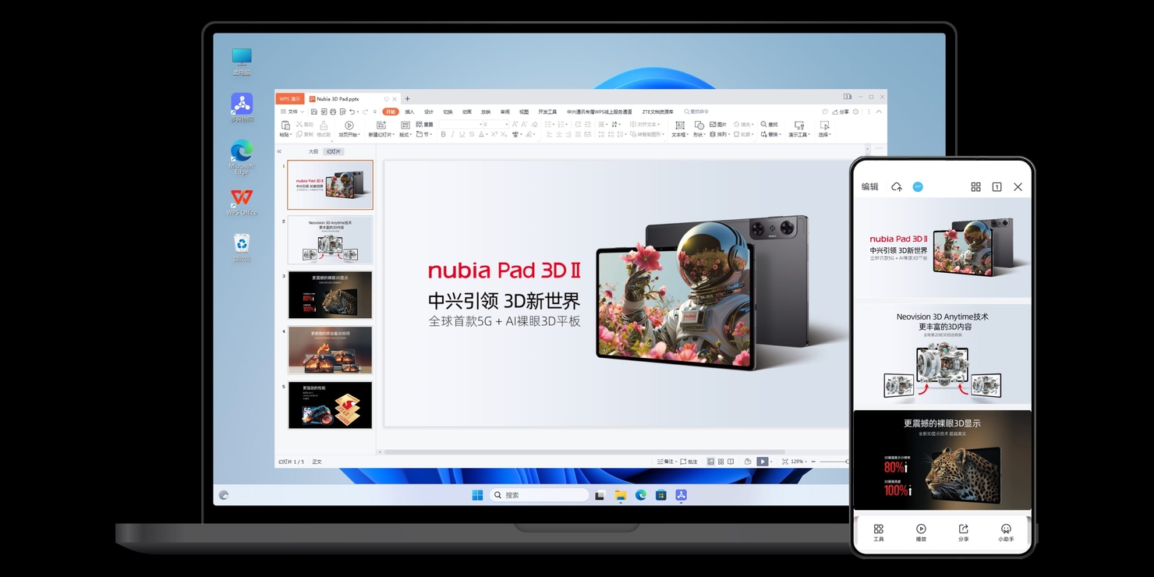Start slideshow from current slide (当页开始)
This screenshot has height=577, width=1154.
click(x=349, y=129)
